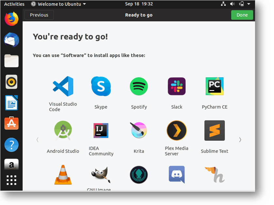Pick the Krita app icon
Image resolution: width=274 pixels, height=205 pixels.
click(x=139, y=130)
